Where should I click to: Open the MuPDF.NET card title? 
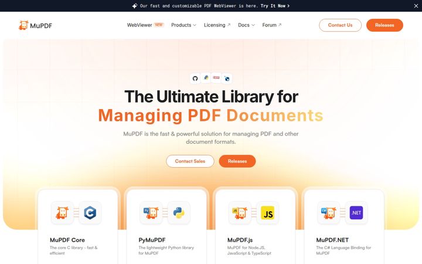click(332, 240)
